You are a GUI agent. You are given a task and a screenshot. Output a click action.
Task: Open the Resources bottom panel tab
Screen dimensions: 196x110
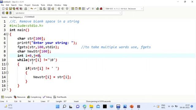[20, 97]
